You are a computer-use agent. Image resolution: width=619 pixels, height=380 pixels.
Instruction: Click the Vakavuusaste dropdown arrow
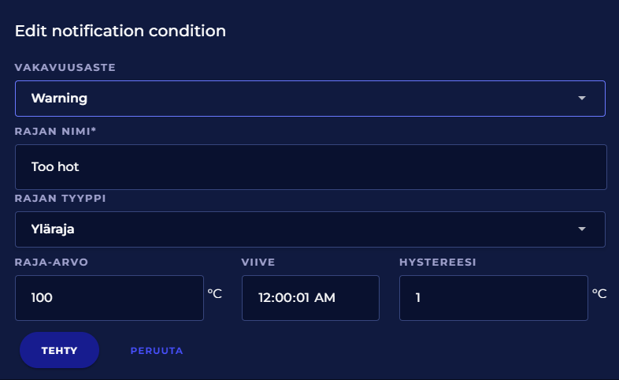(x=582, y=99)
